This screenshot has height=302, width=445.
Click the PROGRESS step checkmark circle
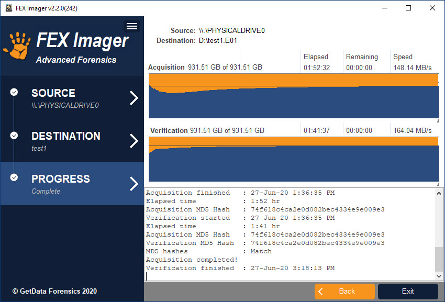(x=14, y=177)
